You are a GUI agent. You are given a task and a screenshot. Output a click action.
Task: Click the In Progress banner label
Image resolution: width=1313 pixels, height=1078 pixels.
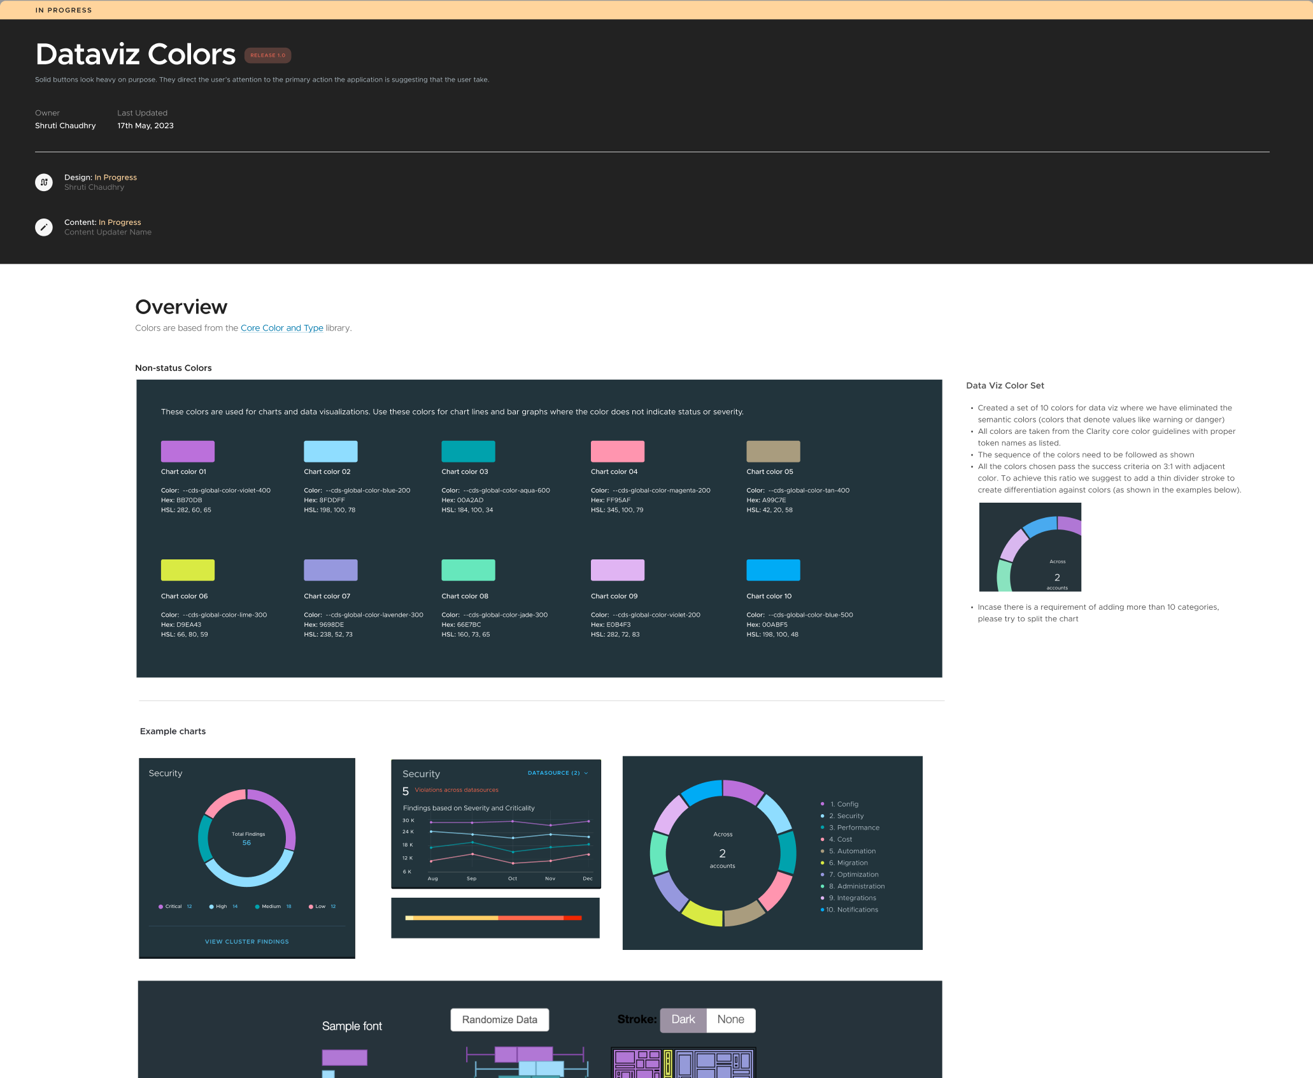click(x=64, y=10)
